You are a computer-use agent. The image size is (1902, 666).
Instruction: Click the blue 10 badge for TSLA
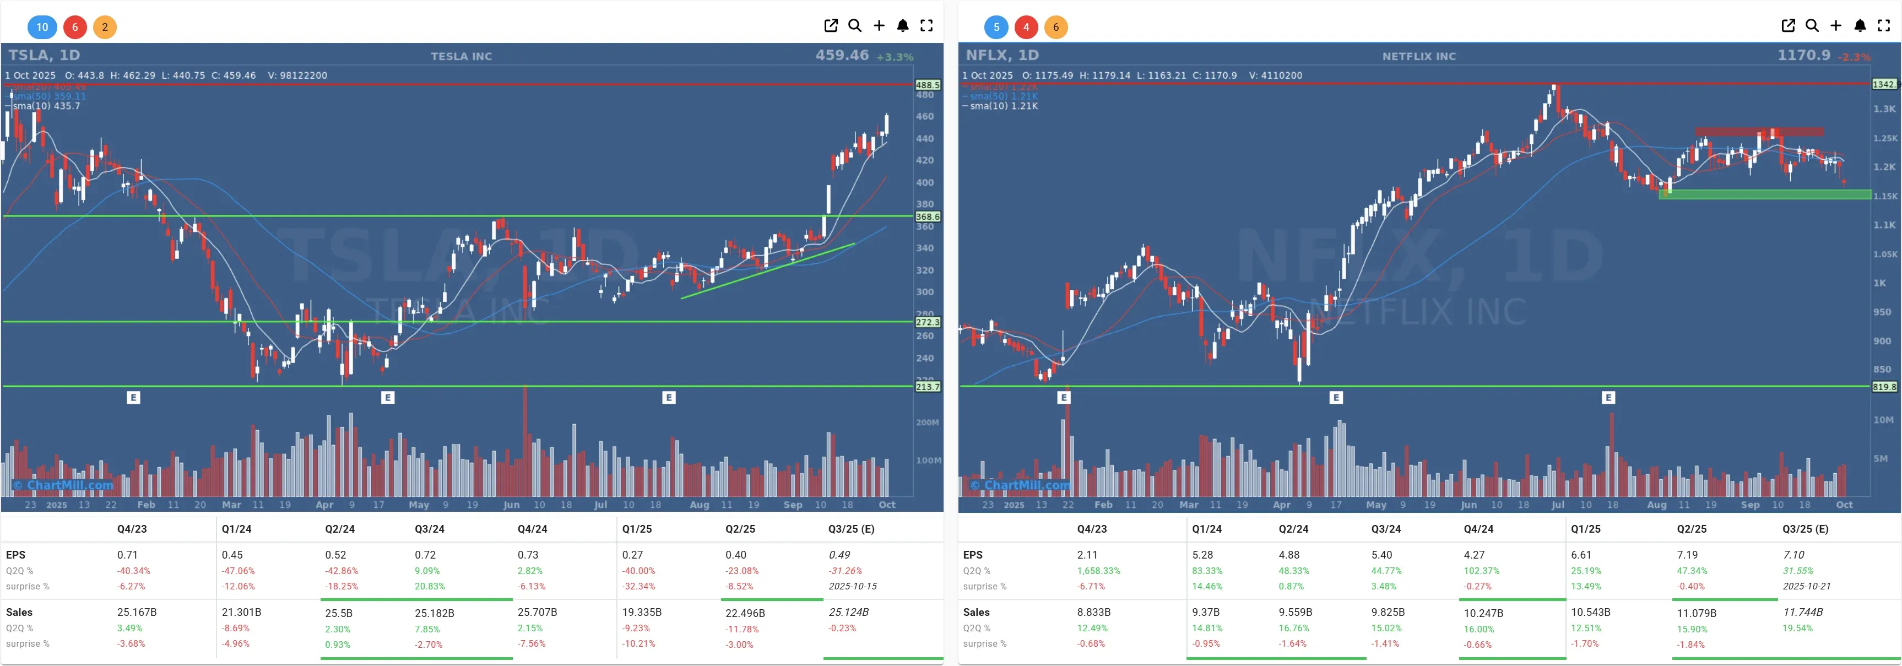42,28
